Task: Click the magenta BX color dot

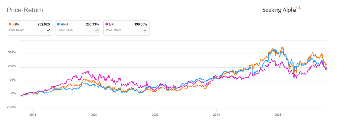Action: tap(107, 24)
